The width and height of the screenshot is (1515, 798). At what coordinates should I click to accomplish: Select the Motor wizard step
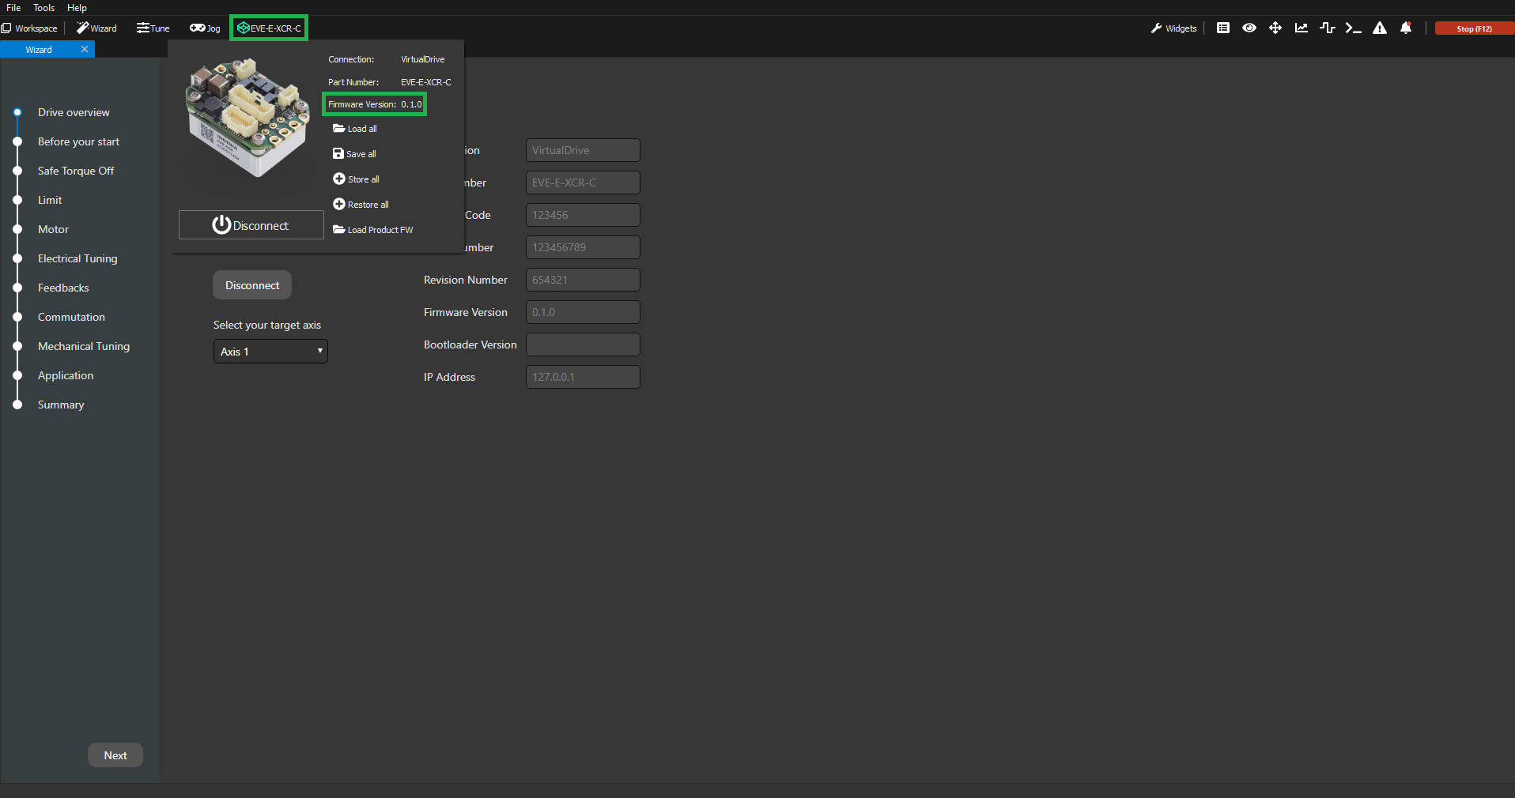click(x=53, y=229)
